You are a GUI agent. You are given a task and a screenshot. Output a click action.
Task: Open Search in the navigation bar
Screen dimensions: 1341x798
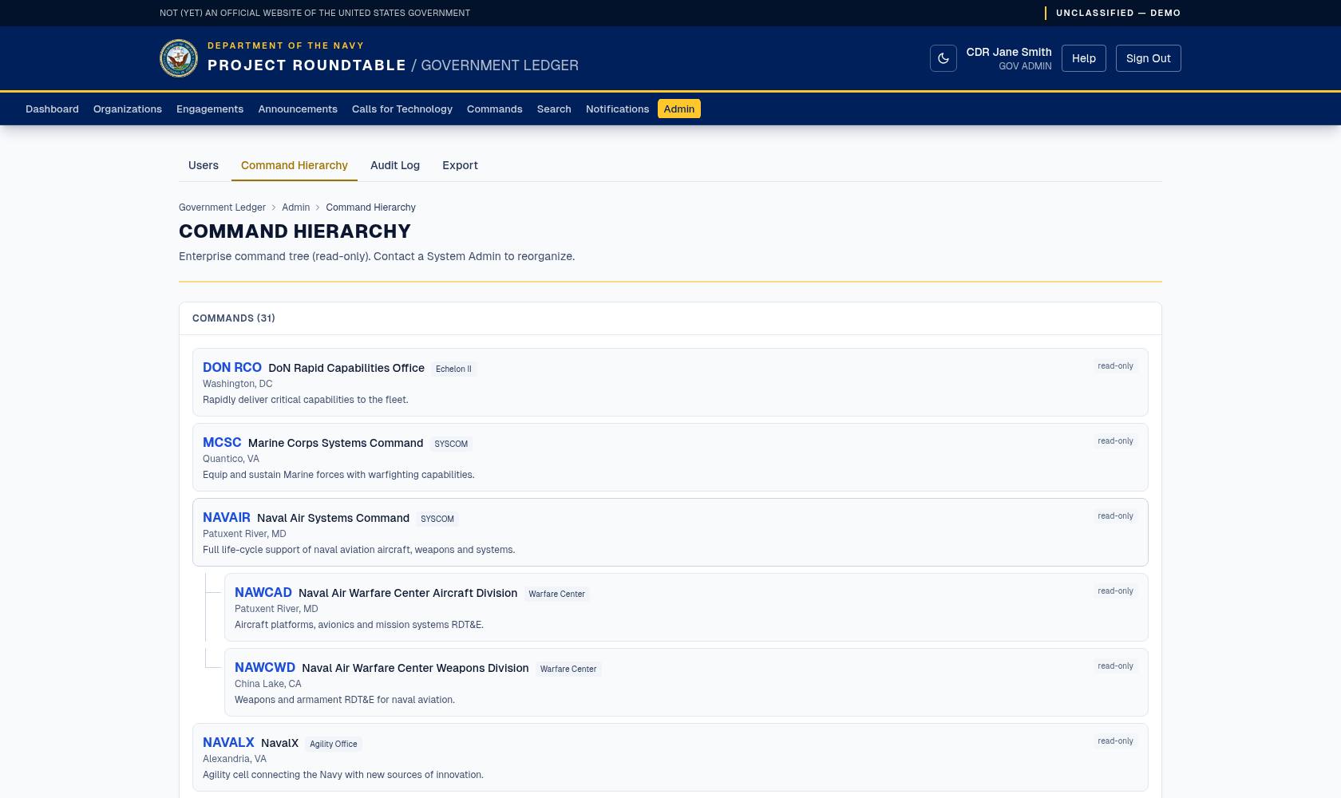[x=554, y=109]
